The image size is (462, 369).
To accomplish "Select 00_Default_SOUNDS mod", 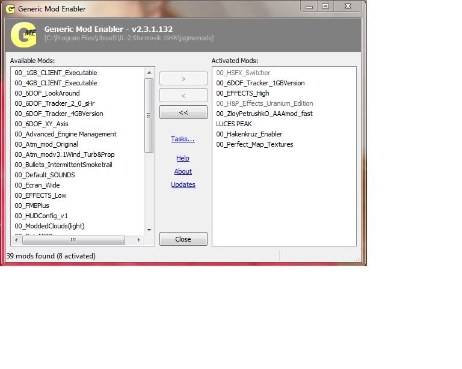I will [45, 175].
